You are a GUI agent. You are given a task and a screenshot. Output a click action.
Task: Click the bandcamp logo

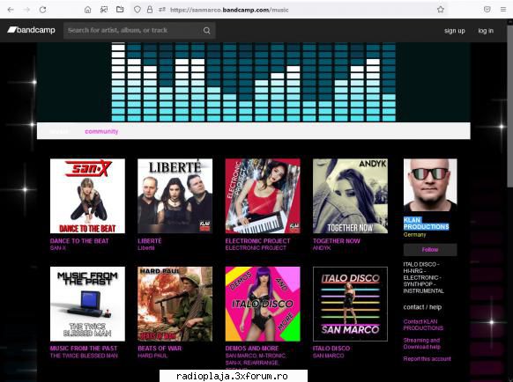[32, 30]
